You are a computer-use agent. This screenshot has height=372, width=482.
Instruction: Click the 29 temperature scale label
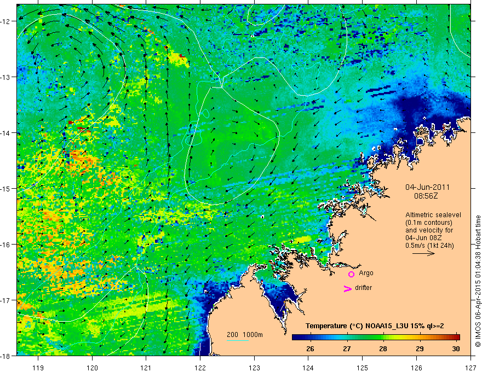click(420, 348)
